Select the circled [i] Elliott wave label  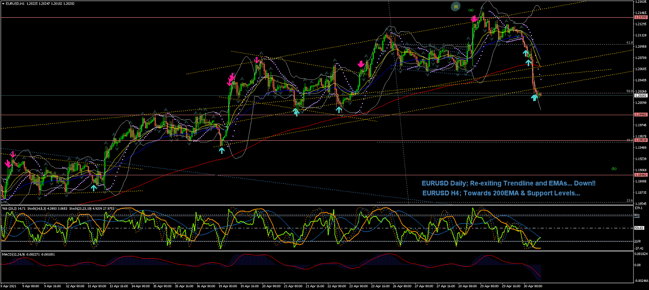pyautogui.click(x=456, y=6)
